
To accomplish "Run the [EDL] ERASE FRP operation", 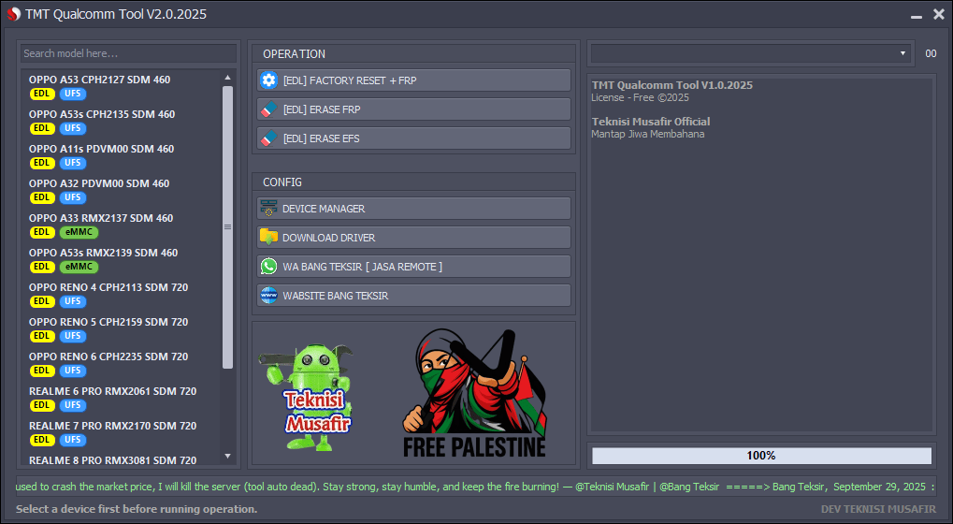I will (x=413, y=109).
